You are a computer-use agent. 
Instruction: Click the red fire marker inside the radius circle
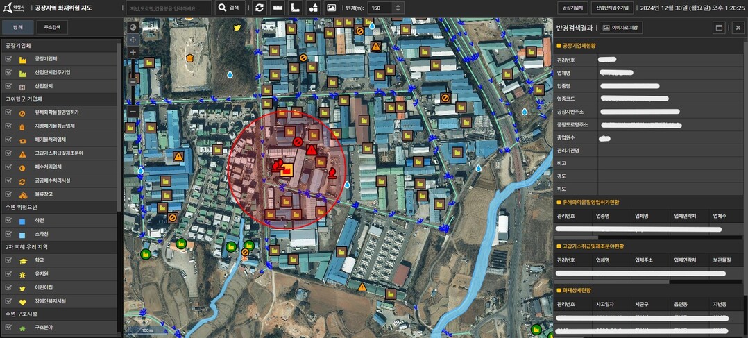coord(278,165)
